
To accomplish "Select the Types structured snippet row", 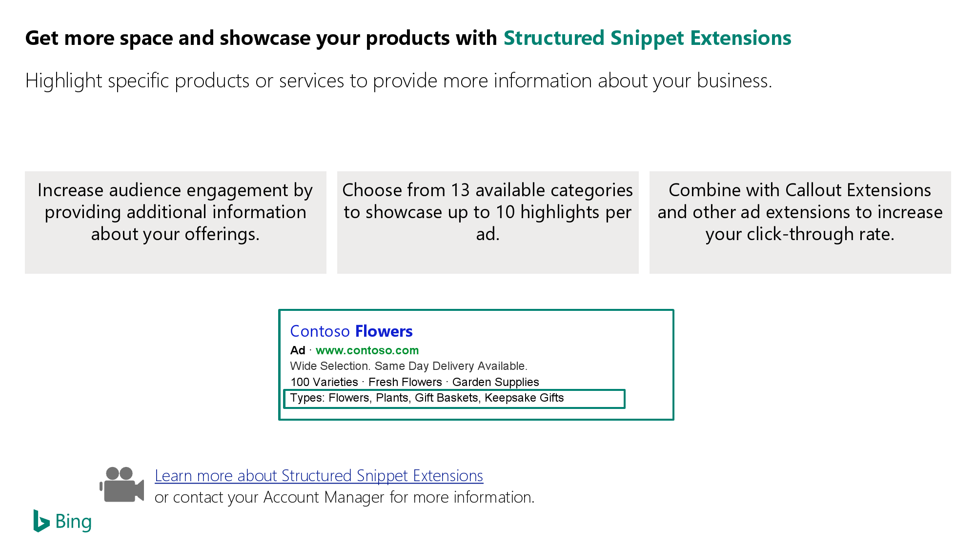I will [x=454, y=399].
